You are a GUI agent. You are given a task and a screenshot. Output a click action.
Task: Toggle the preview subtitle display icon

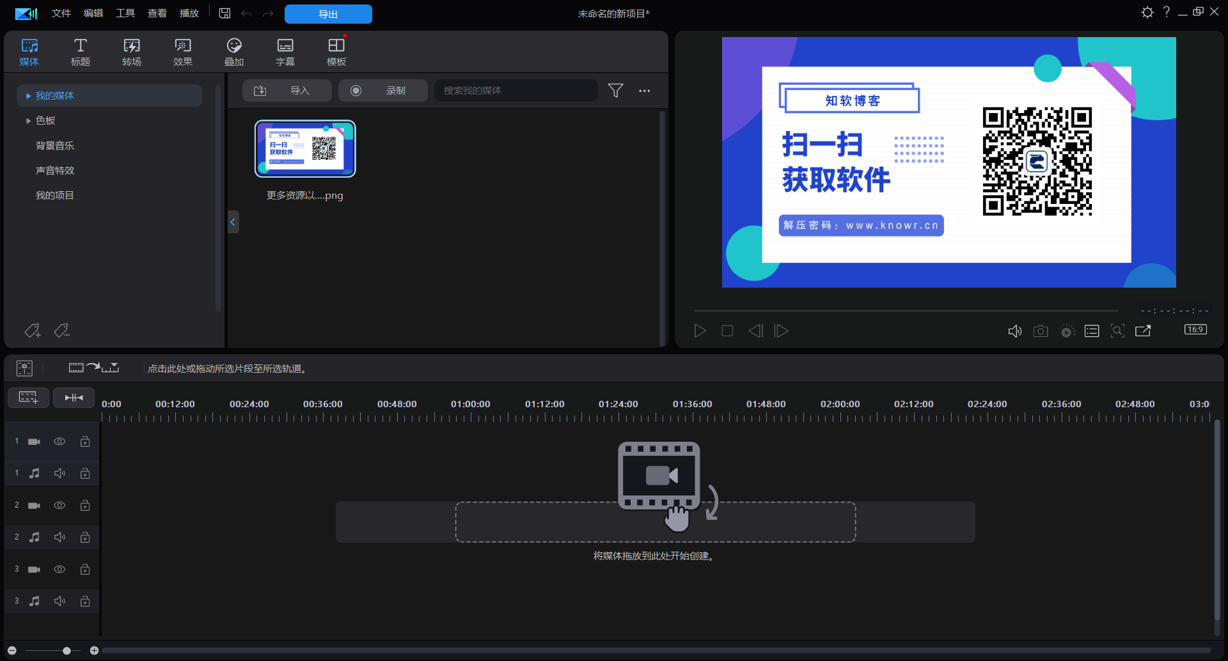1092,331
